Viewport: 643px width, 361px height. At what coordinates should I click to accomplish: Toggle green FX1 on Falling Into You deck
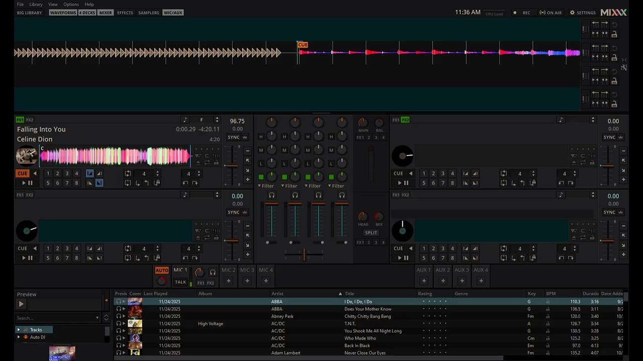(x=20, y=120)
